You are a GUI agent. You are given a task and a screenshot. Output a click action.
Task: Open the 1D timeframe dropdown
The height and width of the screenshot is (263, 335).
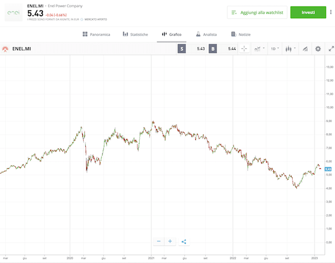275,49
